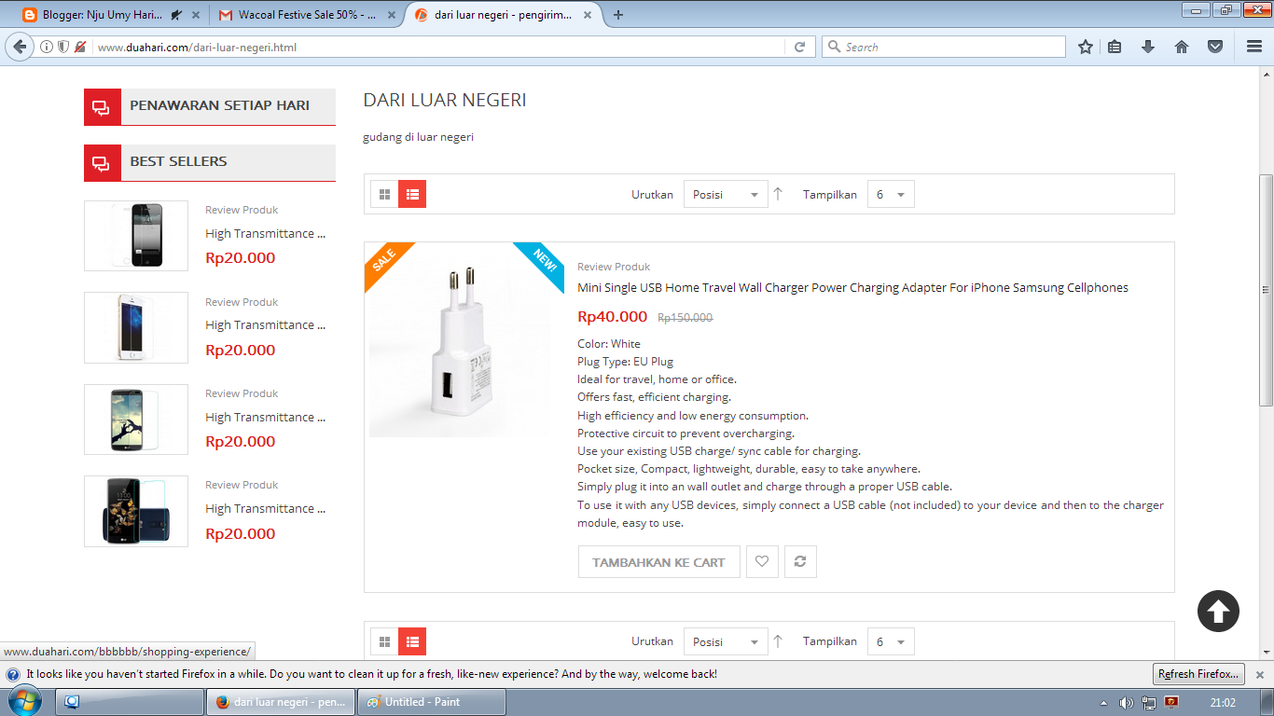Click Best Sellers red chat icon
Screen dimensions: 1274x716
point(103,162)
